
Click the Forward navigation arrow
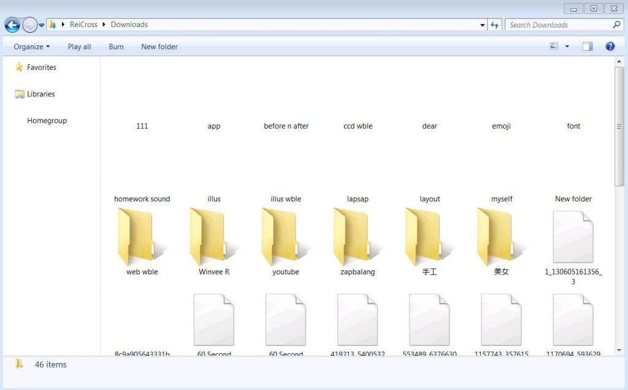[x=29, y=25]
